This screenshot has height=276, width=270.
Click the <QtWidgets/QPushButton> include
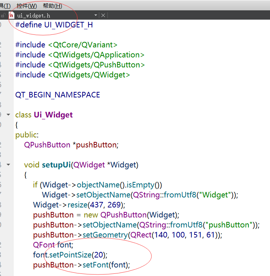coord(96,65)
